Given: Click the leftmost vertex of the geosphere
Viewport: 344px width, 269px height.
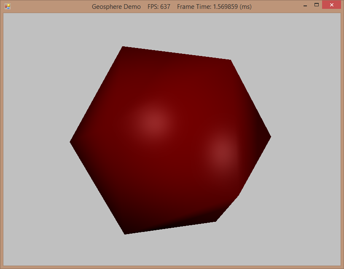Looking at the screenshot, I should (71, 142).
